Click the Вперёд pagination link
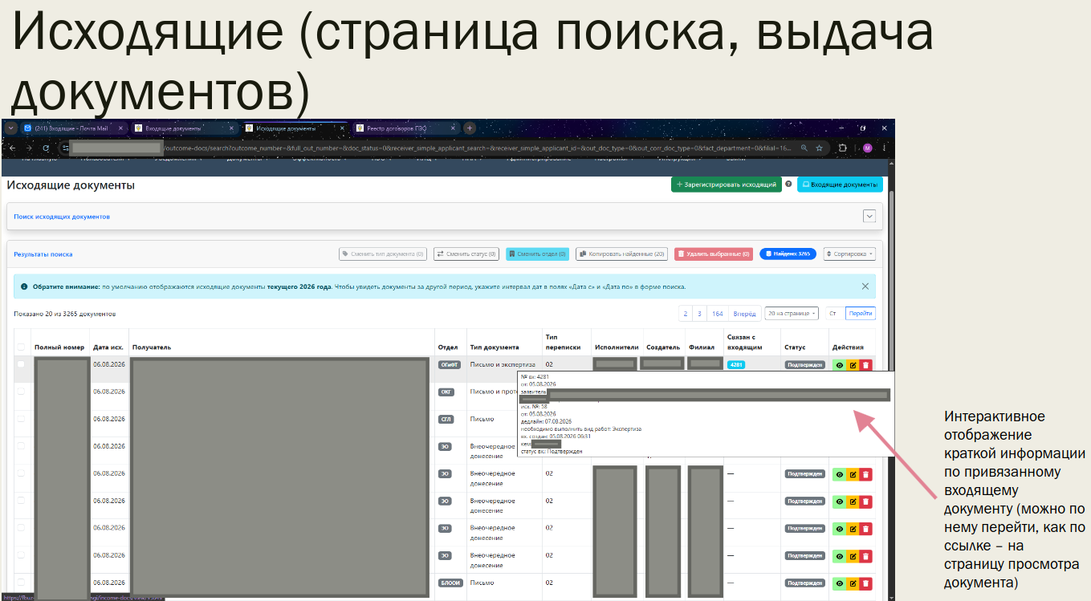1091x601 pixels. 744,314
